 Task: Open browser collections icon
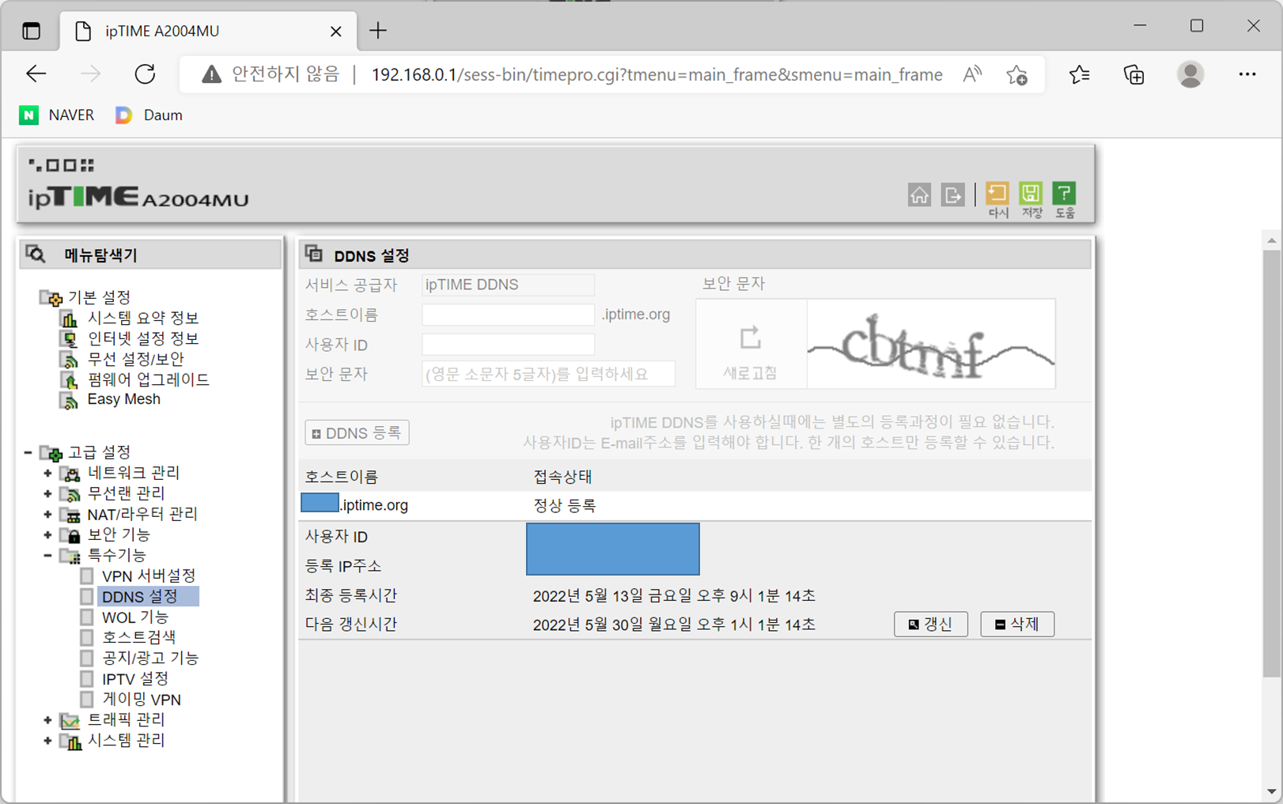(1134, 74)
